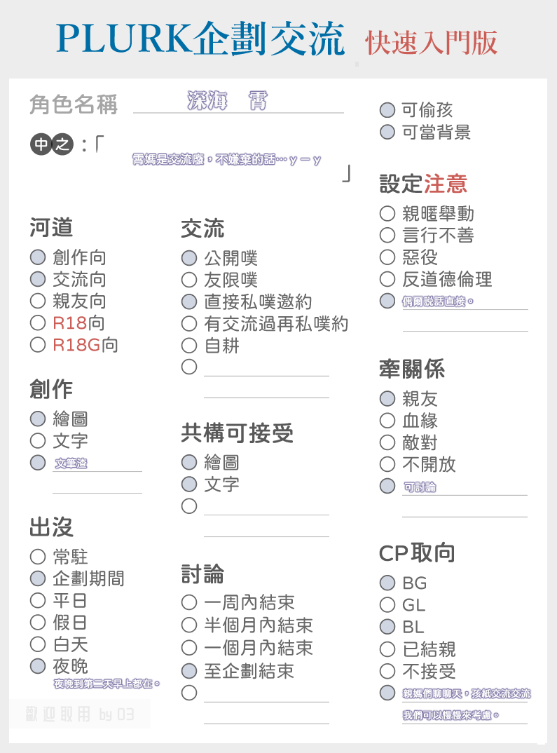Screen dimensions: 557x753
Task: Click the 角色名稱 name field
Action: coord(238,102)
